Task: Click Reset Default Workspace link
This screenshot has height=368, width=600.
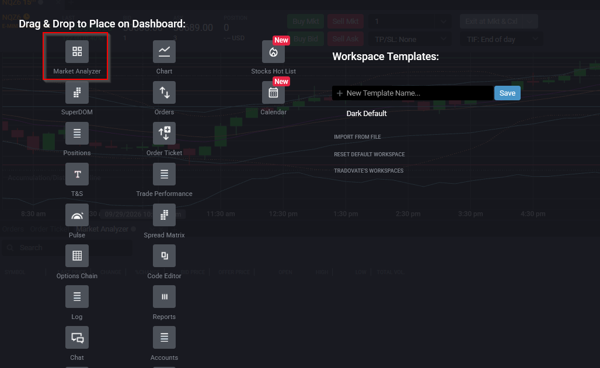Action: (369, 154)
